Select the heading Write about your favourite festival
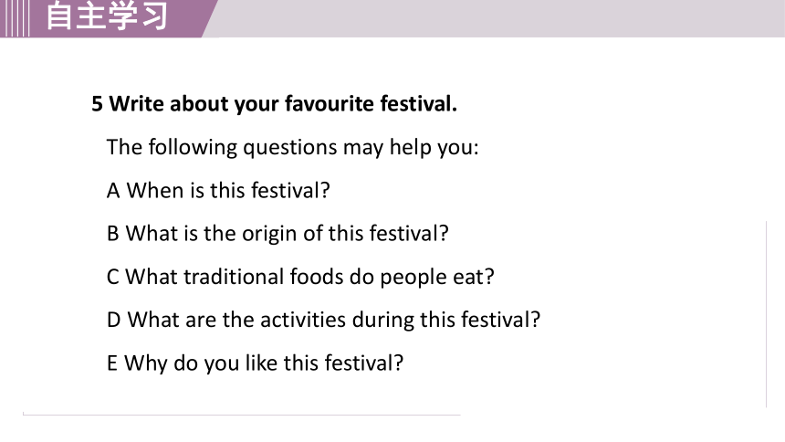 point(283,104)
